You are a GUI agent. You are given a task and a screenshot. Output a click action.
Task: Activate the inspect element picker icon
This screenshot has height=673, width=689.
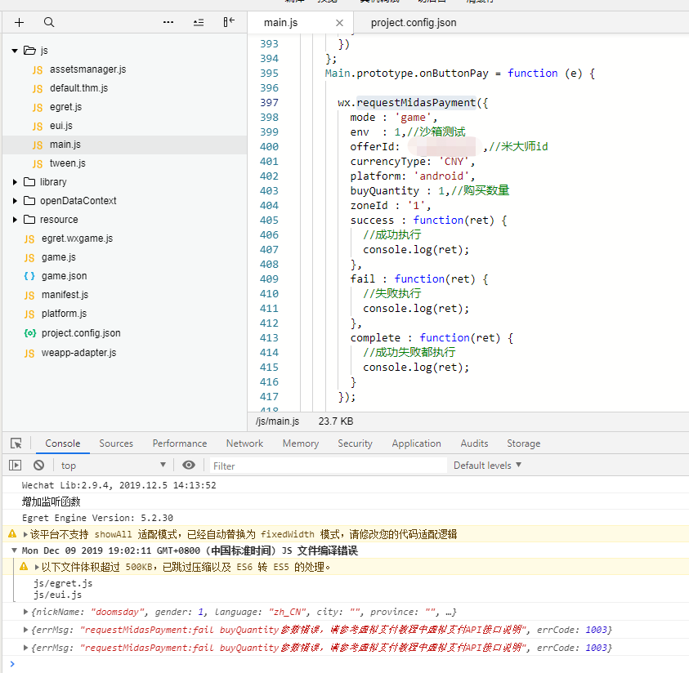click(16, 443)
